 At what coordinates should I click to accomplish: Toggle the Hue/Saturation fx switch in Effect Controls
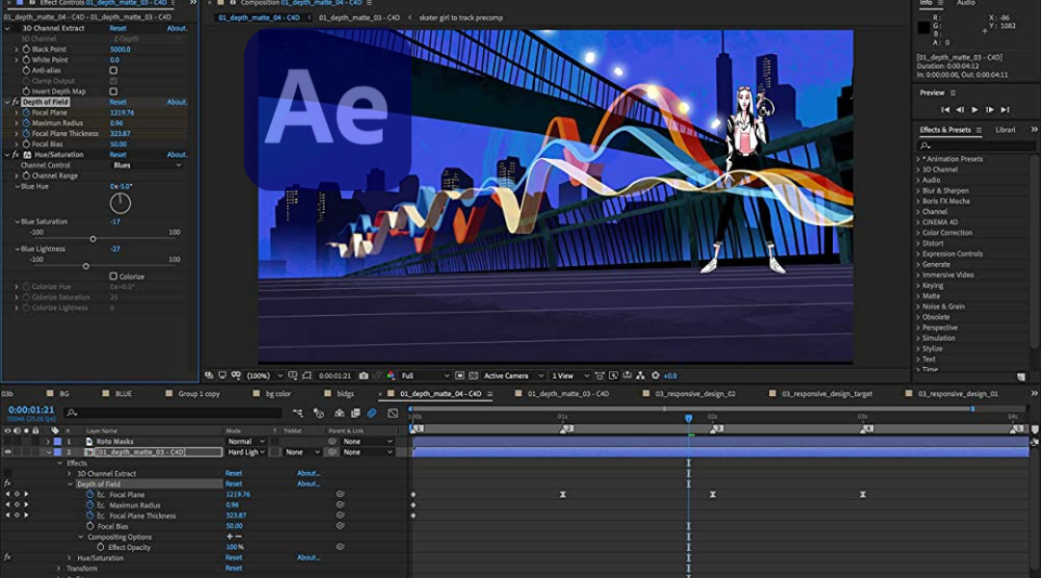click(16, 155)
